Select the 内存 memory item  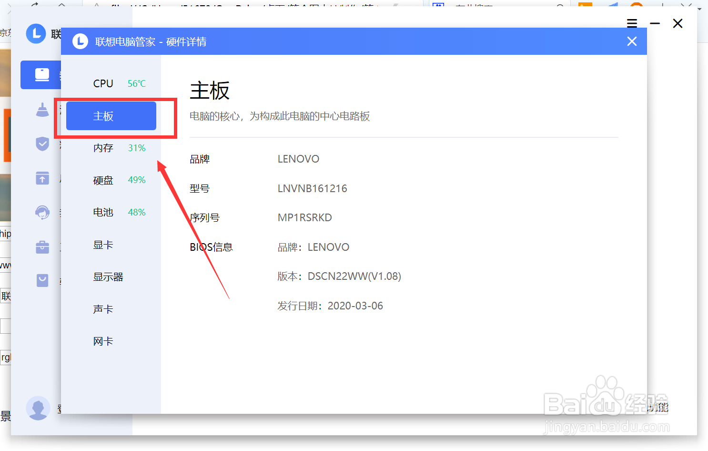103,148
